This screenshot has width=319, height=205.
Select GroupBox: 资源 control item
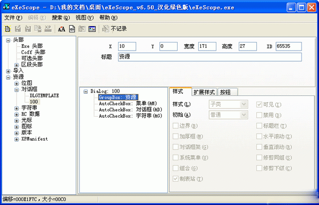pyautogui.click(x=118, y=97)
